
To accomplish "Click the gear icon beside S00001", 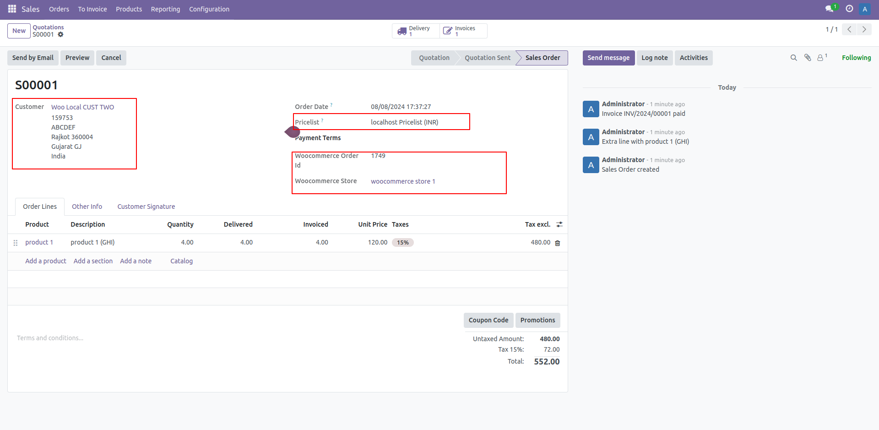I will (60, 35).
